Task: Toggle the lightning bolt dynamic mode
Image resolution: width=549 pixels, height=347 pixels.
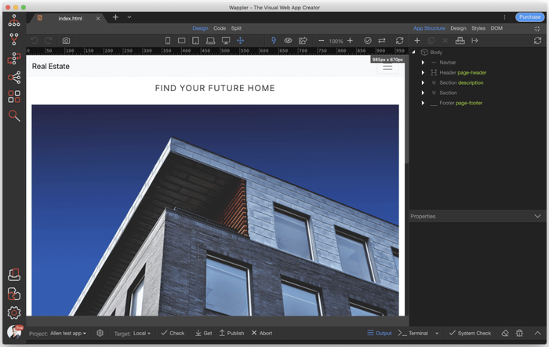Action: (274, 41)
